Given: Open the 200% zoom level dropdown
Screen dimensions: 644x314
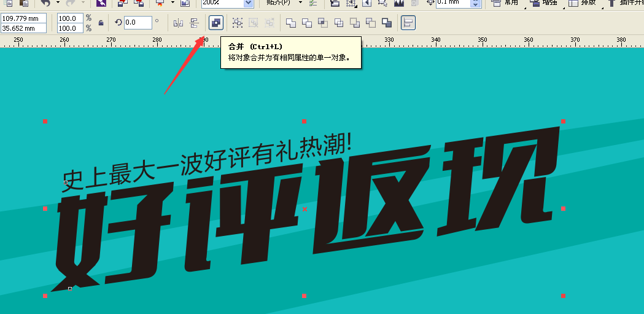Looking at the screenshot, I should pos(248,3).
